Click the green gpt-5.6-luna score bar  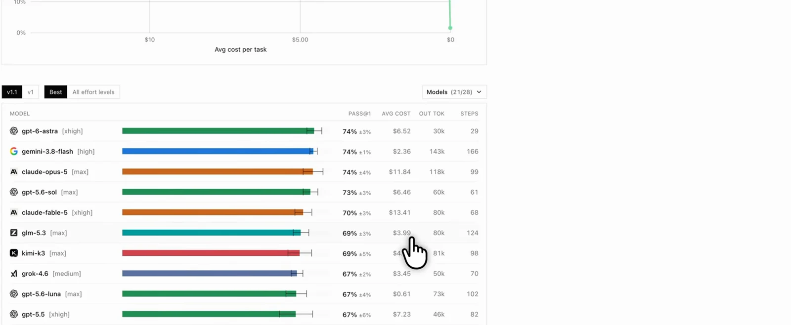coord(209,294)
